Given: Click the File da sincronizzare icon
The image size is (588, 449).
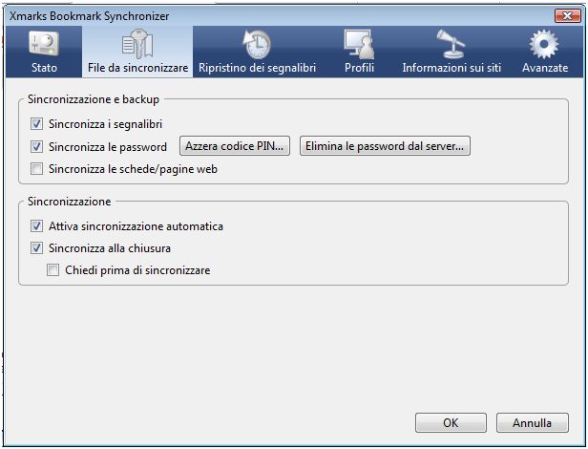Looking at the screenshot, I should tap(137, 44).
